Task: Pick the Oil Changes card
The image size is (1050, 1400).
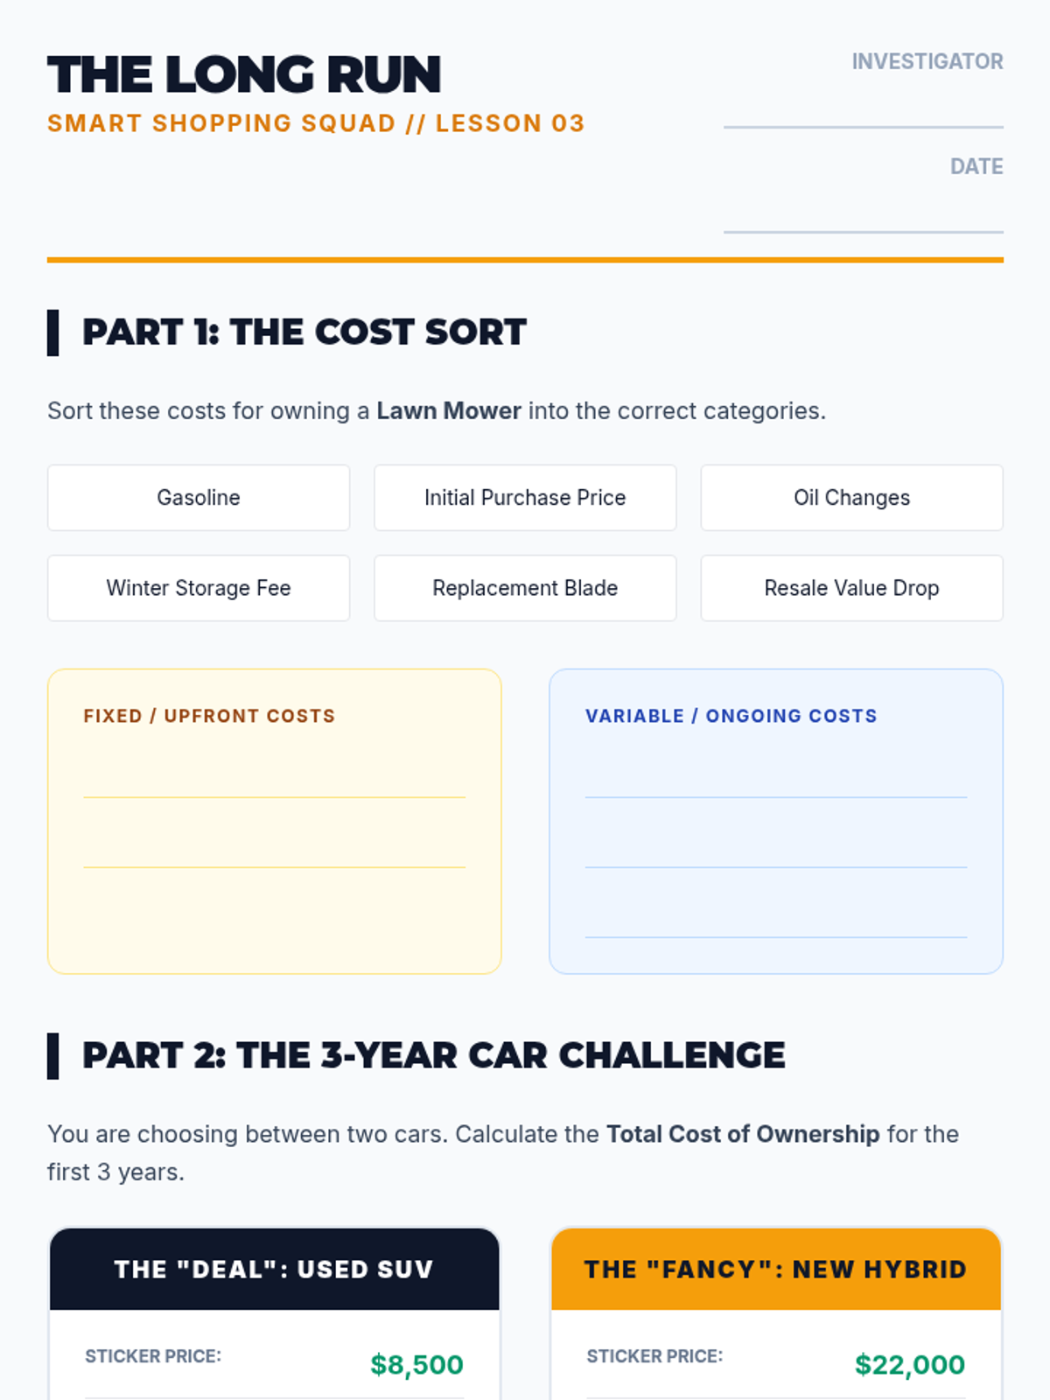Action: [851, 498]
